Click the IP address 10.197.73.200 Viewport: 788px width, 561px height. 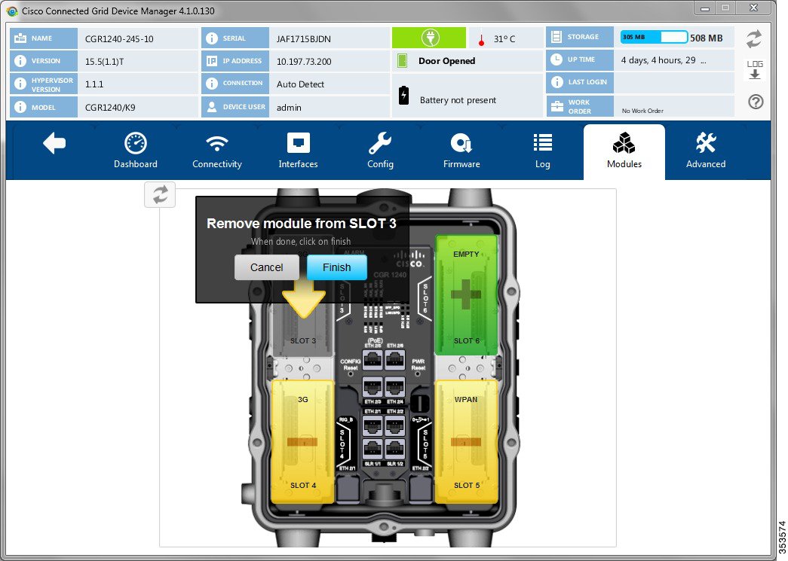point(304,62)
